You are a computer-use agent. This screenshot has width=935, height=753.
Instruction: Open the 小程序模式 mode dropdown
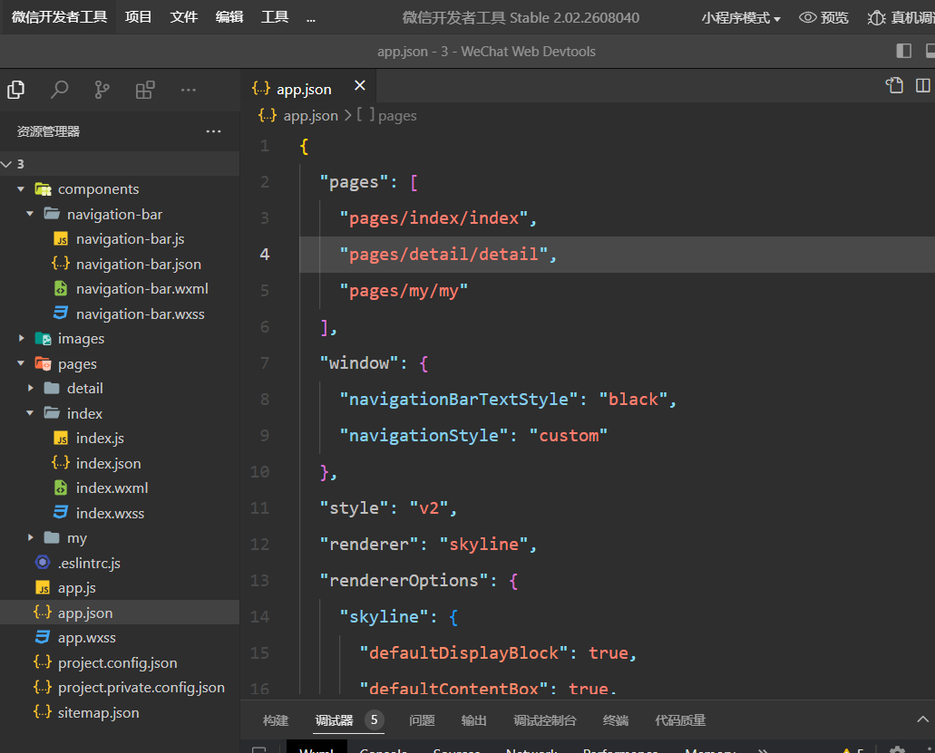(x=741, y=18)
